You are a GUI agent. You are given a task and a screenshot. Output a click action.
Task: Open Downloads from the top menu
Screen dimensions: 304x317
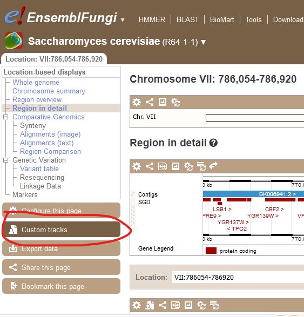[x=288, y=19]
